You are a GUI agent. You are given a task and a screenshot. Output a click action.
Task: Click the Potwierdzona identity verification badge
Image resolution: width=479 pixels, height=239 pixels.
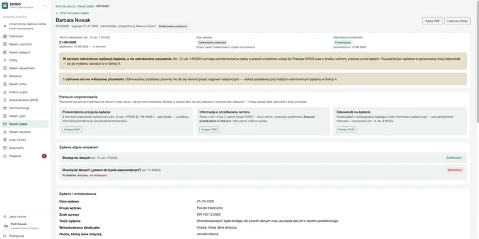click(x=343, y=42)
